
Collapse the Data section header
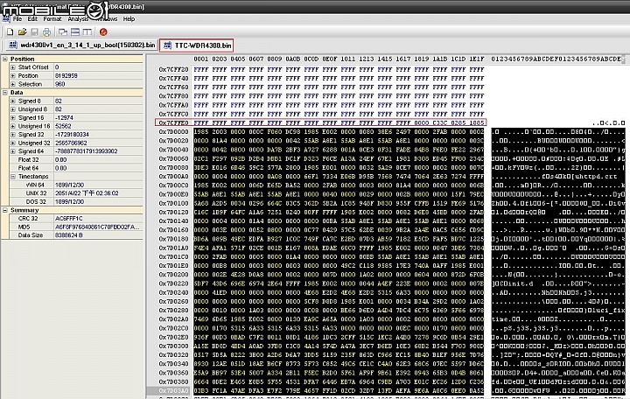(x=5, y=93)
